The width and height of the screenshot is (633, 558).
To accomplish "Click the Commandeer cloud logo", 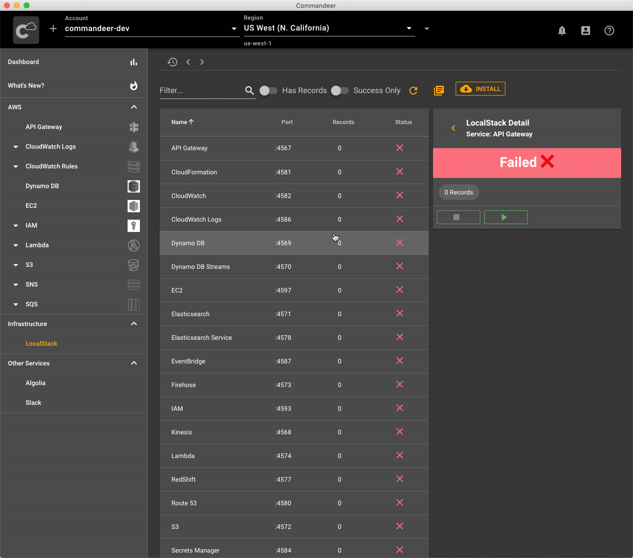I will [26, 30].
